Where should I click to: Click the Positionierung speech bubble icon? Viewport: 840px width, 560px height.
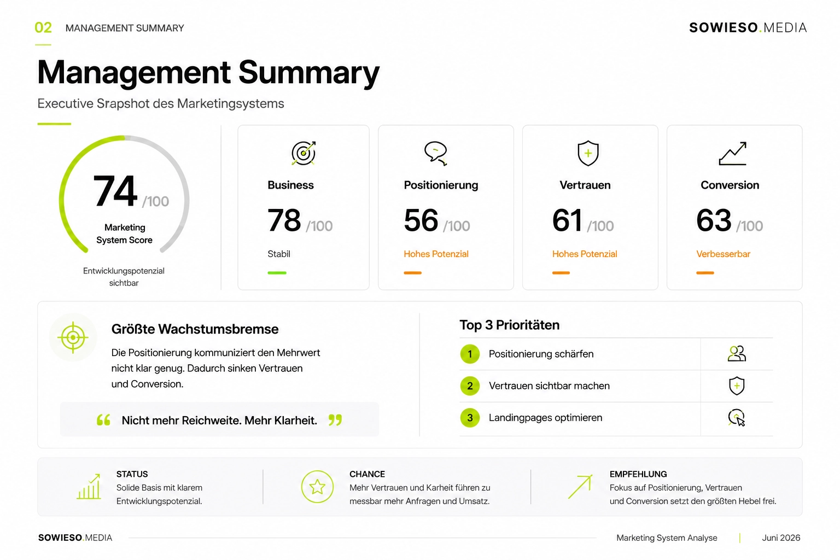point(436,153)
